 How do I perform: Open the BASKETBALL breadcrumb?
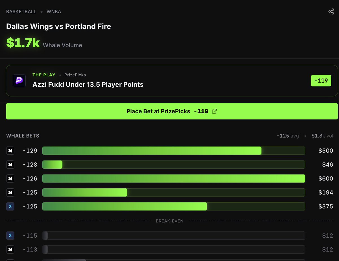[x=21, y=12]
